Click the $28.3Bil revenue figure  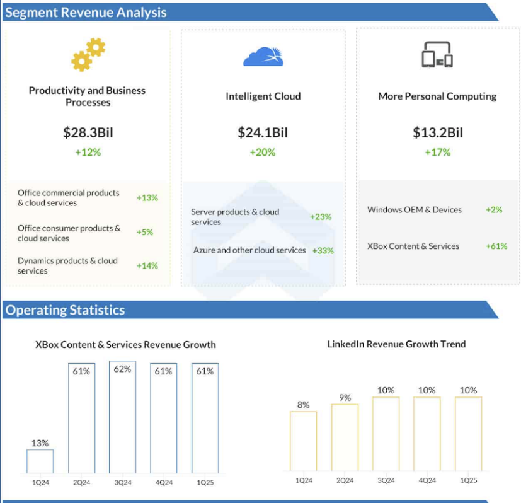88,132
